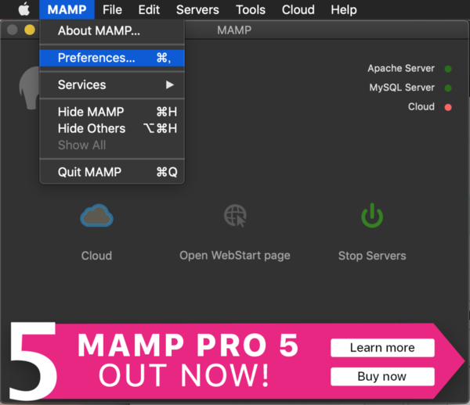The height and width of the screenshot is (405, 470).
Task: Click the MAMP window title text
Action: [x=234, y=30]
